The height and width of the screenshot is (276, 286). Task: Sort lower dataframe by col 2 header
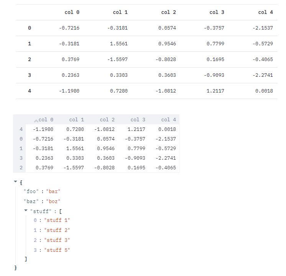[107, 120]
